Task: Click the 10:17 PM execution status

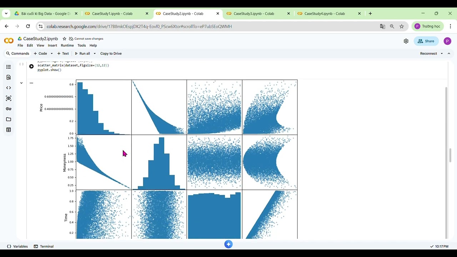Action: [x=439, y=246]
